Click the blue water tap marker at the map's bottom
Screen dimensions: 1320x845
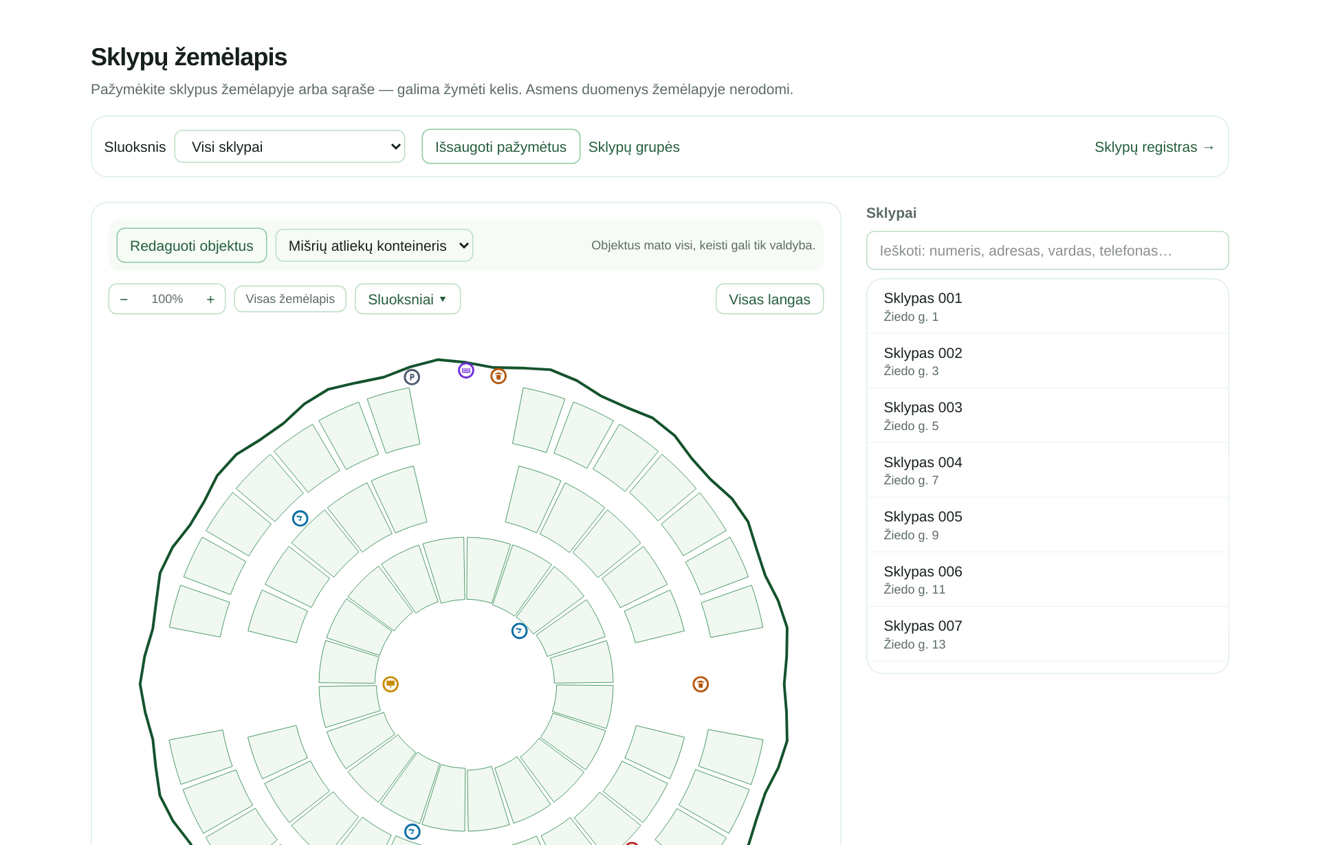point(412,832)
